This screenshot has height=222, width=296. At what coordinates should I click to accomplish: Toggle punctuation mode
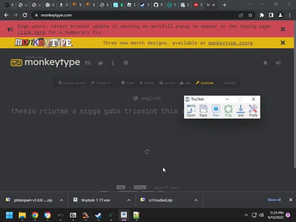pos(72,83)
